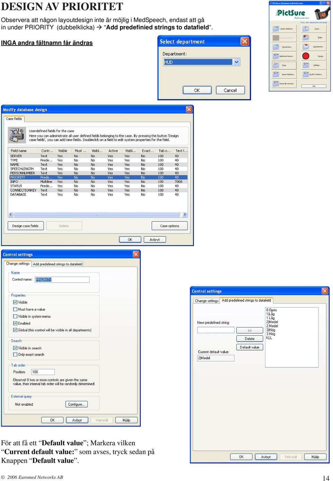Click the >> add string button
The image size is (333, 481).
250,331
